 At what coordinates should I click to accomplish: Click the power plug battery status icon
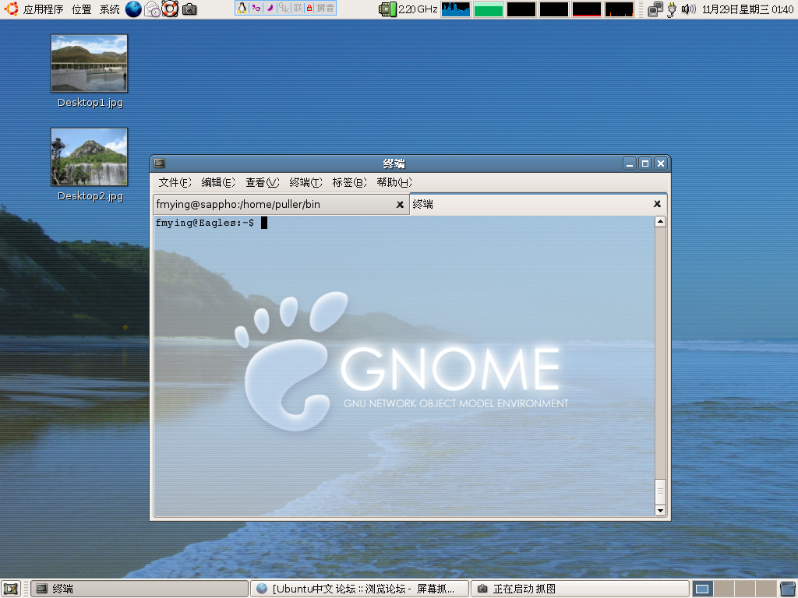coord(672,9)
